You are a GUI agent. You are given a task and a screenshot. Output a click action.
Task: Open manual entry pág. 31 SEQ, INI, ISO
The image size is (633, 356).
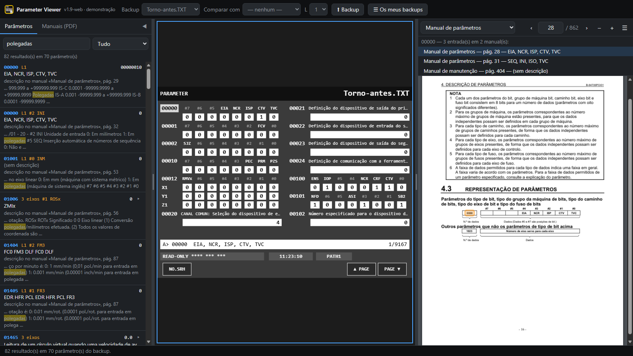(x=525, y=61)
